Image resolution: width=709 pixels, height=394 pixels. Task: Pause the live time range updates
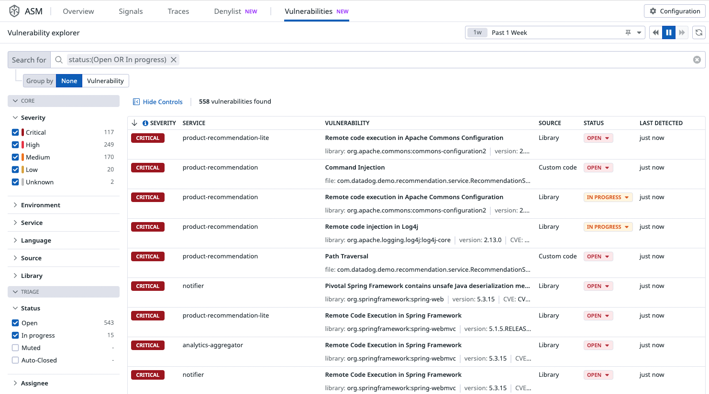click(668, 32)
